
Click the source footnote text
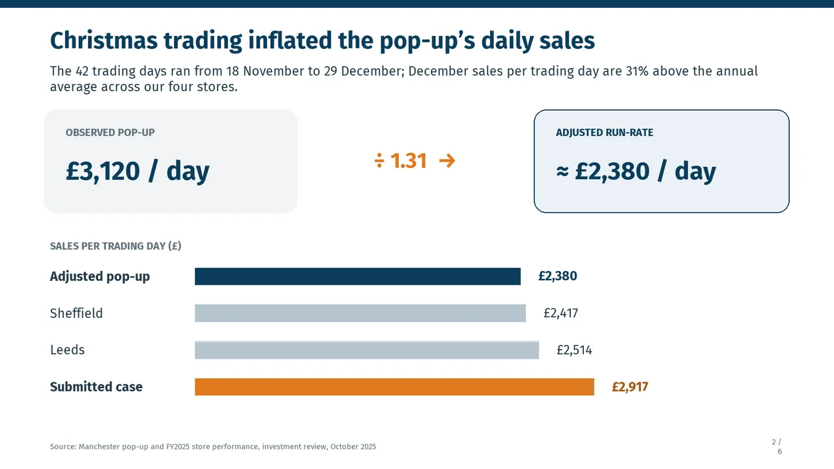point(213,447)
